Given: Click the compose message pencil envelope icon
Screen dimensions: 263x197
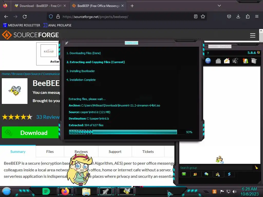Looking at the screenshot, I should 227,61.
